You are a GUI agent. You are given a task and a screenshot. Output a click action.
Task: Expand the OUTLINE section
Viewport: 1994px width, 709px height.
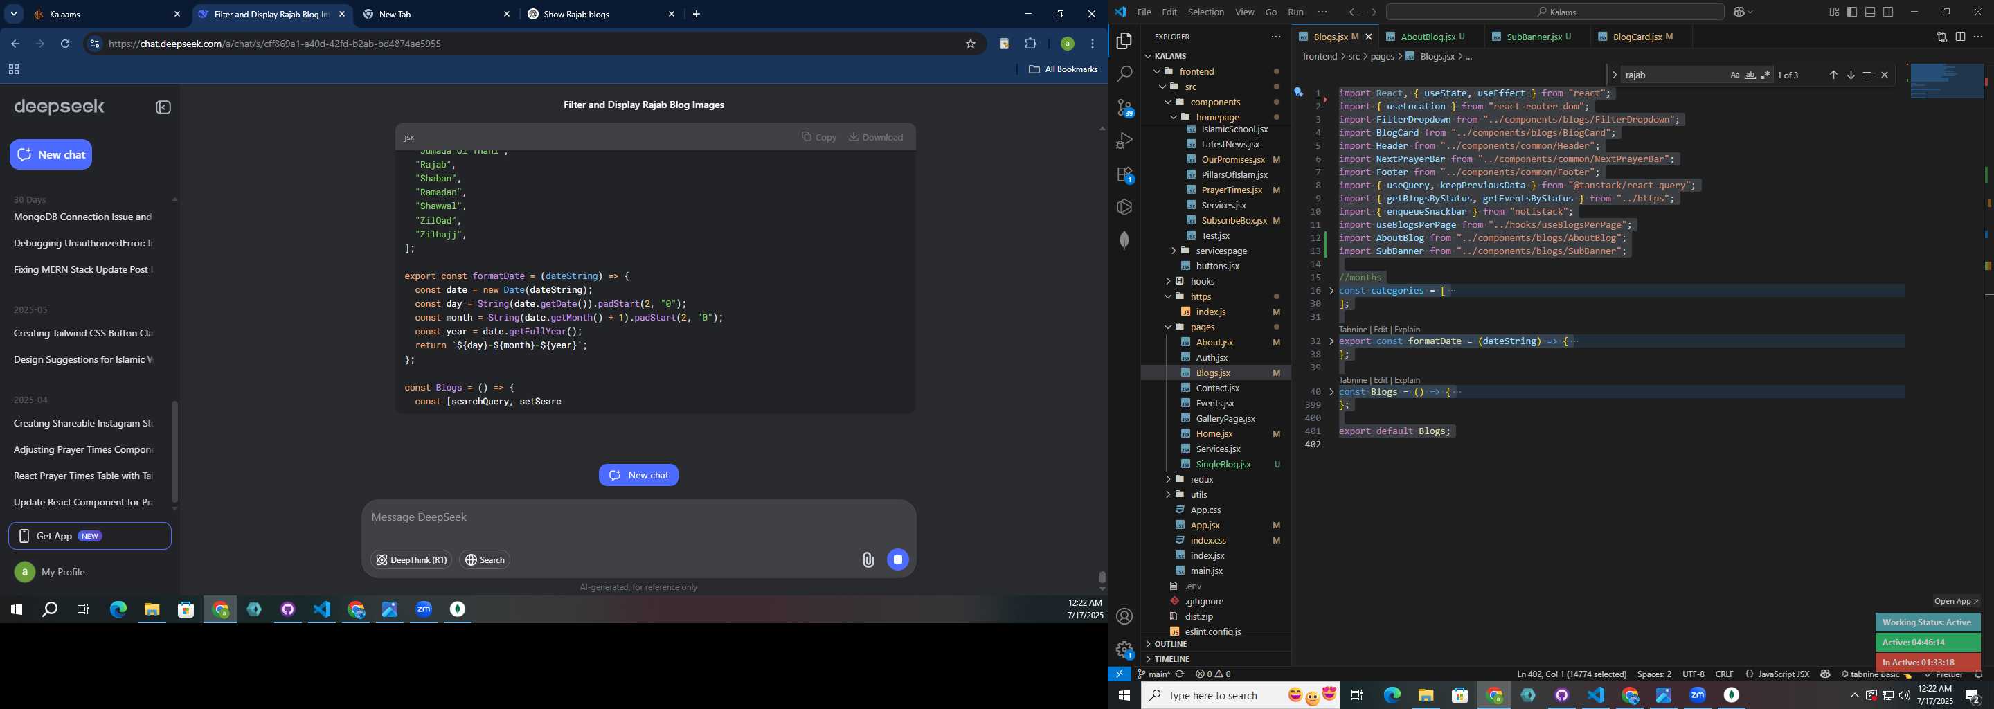click(x=1171, y=644)
